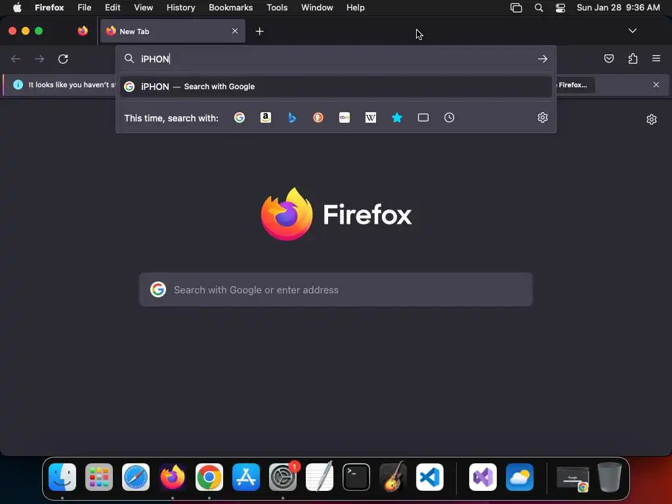
Task: Select the New Tab tab
Action: (x=173, y=31)
